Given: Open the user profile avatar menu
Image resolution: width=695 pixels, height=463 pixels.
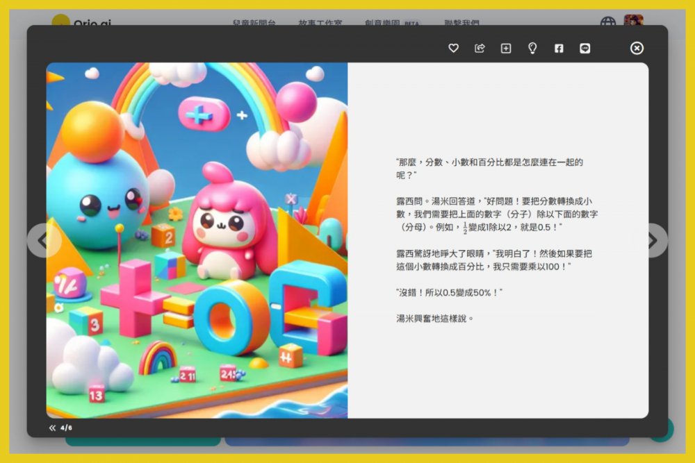Looking at the screenshot, I should click(633, 21).
